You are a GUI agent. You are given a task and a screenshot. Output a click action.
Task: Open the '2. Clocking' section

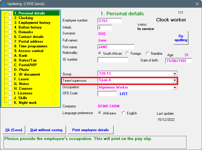(23, 18)
